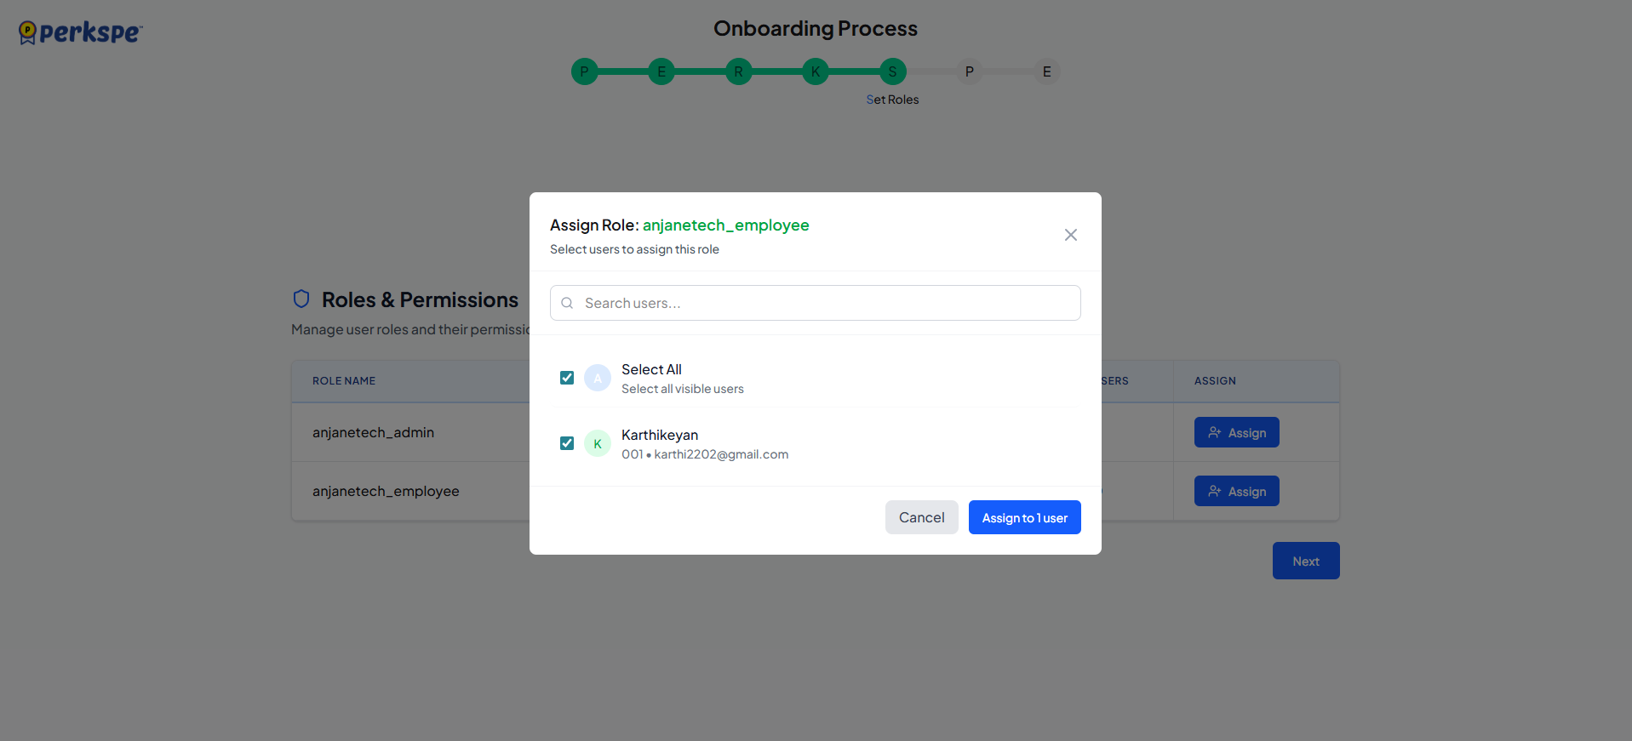The height and width of the screenshot is (741, 1632).
Task: Click the anjanetech_admin Assign user icon
Action: (x=1215, y=432)
